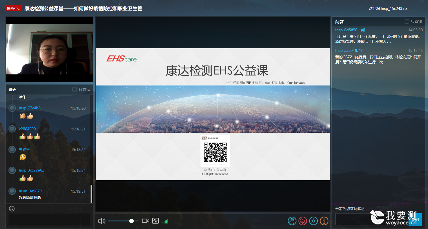428x229 pixels.
Task: Open the info icon
Action: click(x=324, y=221)
